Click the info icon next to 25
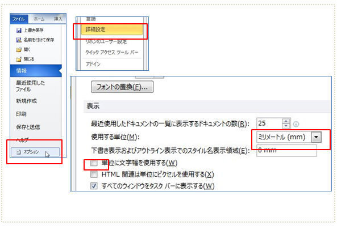Screen dimensions: 337x226 tap(296, 124)
